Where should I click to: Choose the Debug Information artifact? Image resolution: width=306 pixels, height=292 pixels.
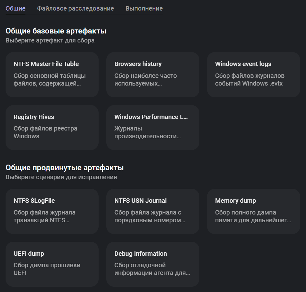153,264
